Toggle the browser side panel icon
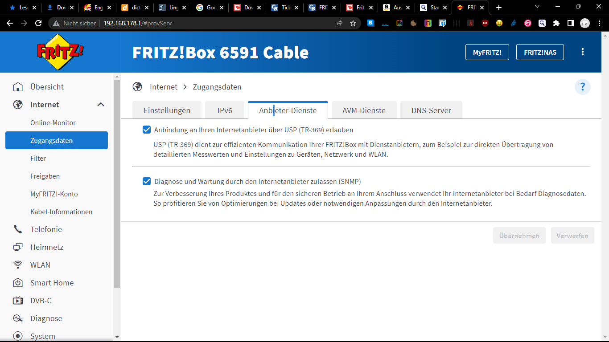Screen dimensions: 609x342 pos(570,23)
